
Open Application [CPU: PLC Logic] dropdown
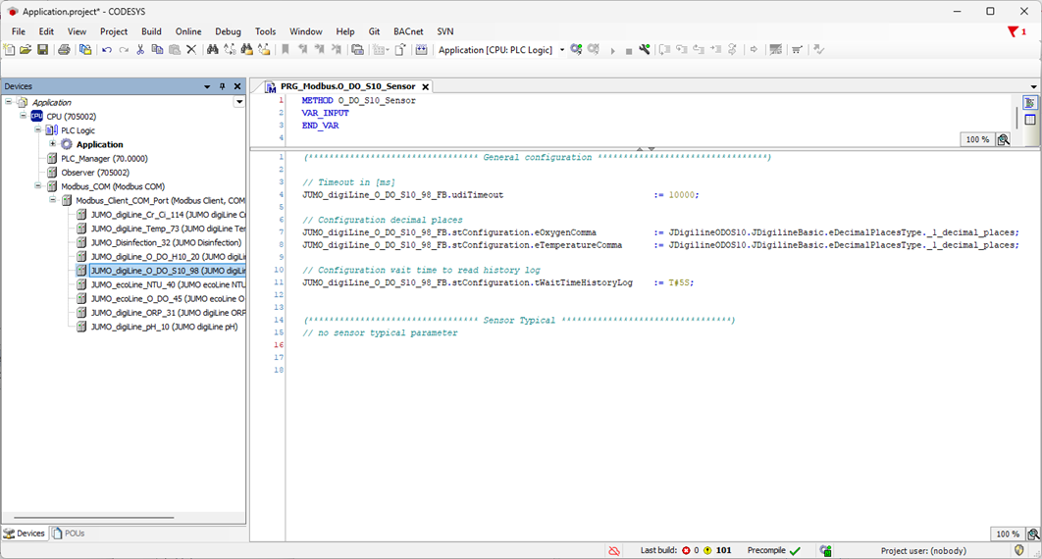click(561, 50)
